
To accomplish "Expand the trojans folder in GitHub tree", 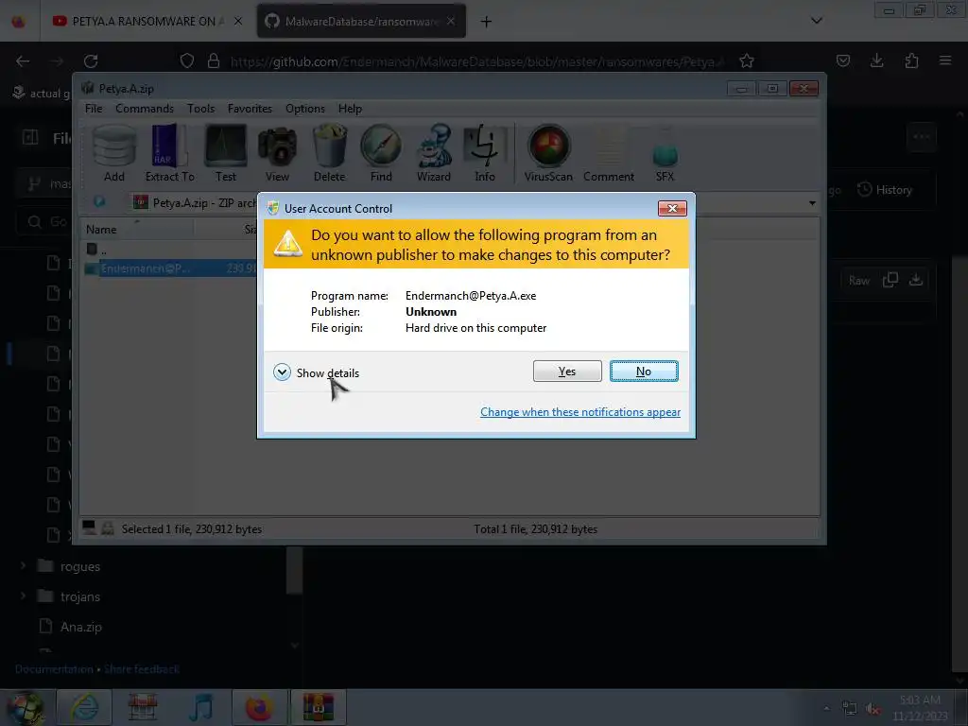I will (x=23, y=596).
